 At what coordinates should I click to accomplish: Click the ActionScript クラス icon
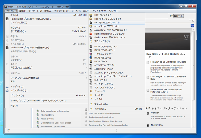[91, 69]
